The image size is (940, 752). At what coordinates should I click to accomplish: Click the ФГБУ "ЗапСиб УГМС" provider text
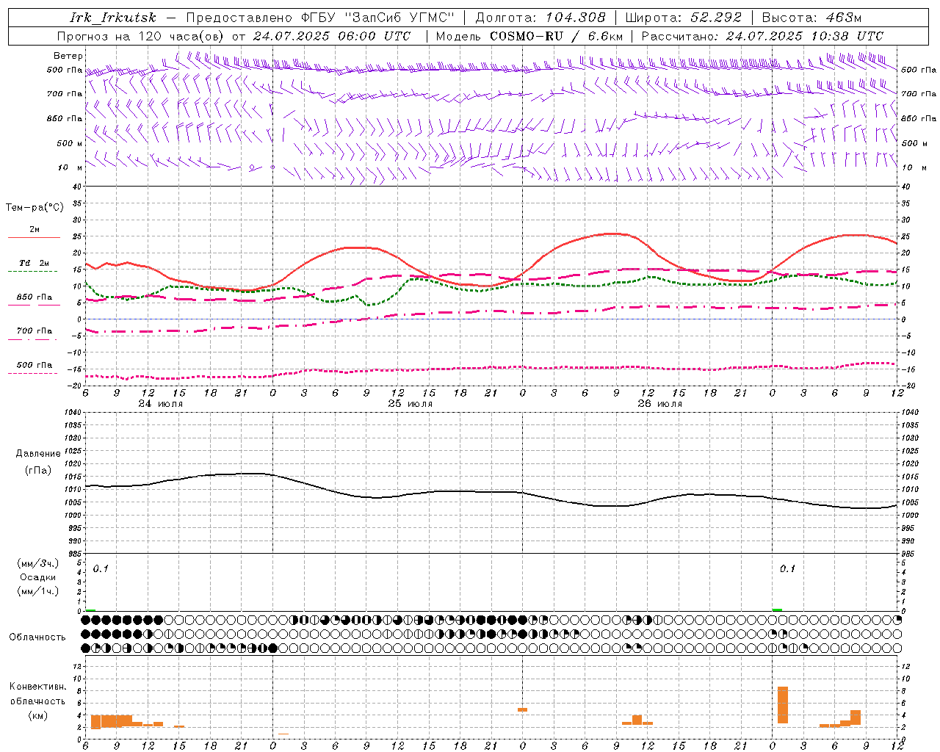(378, 18)
